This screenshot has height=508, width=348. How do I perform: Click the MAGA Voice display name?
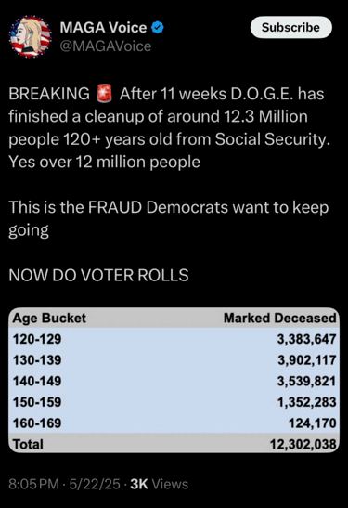pos(103,27)
